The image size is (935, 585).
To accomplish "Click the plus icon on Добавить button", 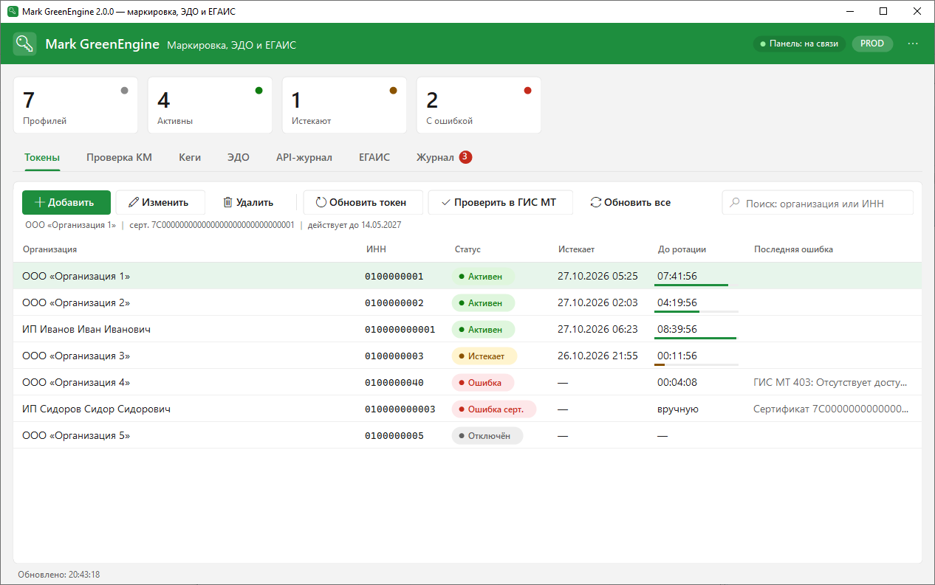I will [x=40, y=202].
